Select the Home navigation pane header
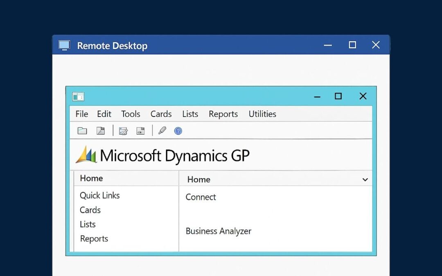 (91, 178)
